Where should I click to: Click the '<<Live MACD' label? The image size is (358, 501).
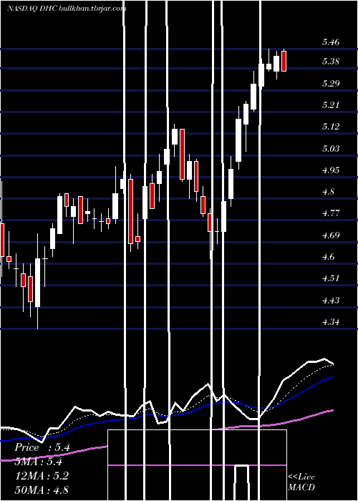[301, 482]
